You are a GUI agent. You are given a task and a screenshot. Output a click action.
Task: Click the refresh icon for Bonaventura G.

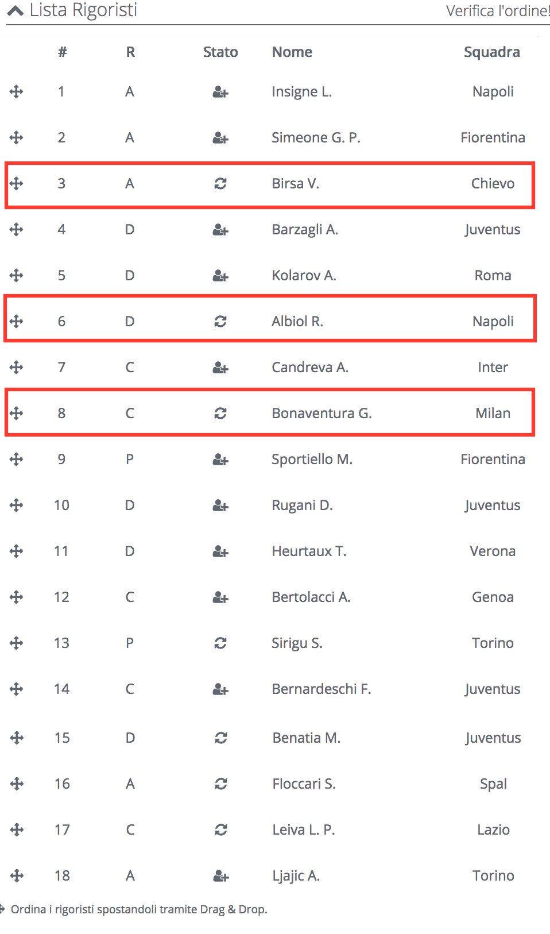(220, 414)
